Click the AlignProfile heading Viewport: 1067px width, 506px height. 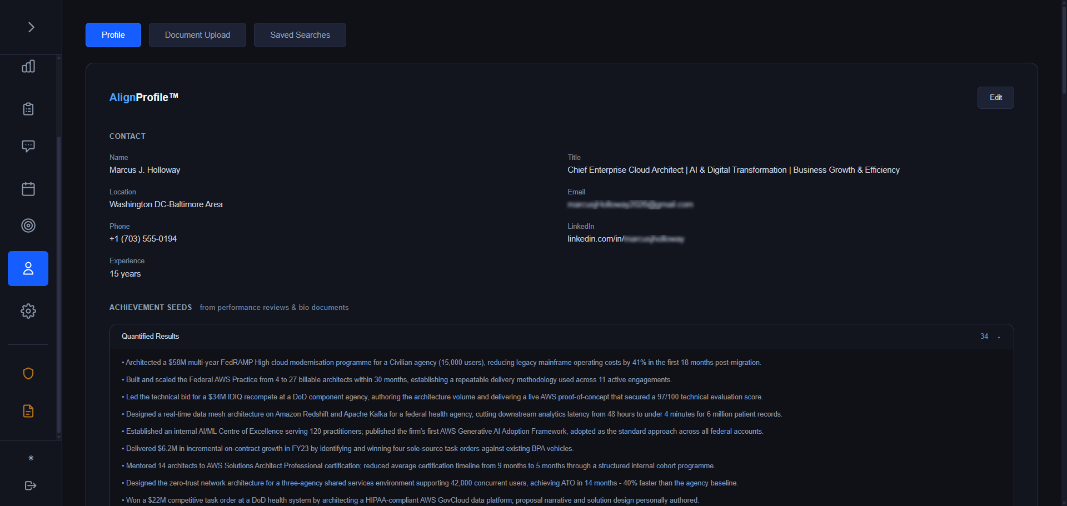(144, 97)
